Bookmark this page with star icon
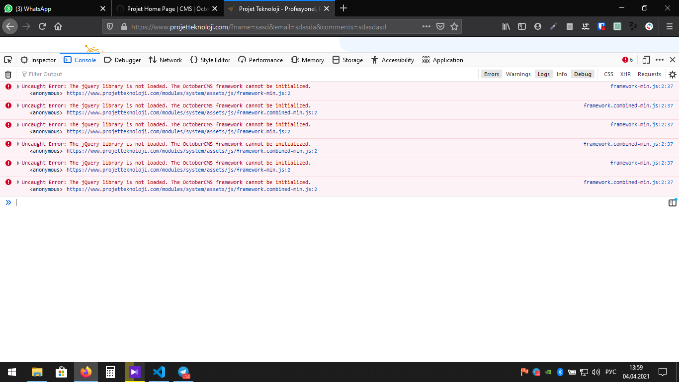 point(454,26)
